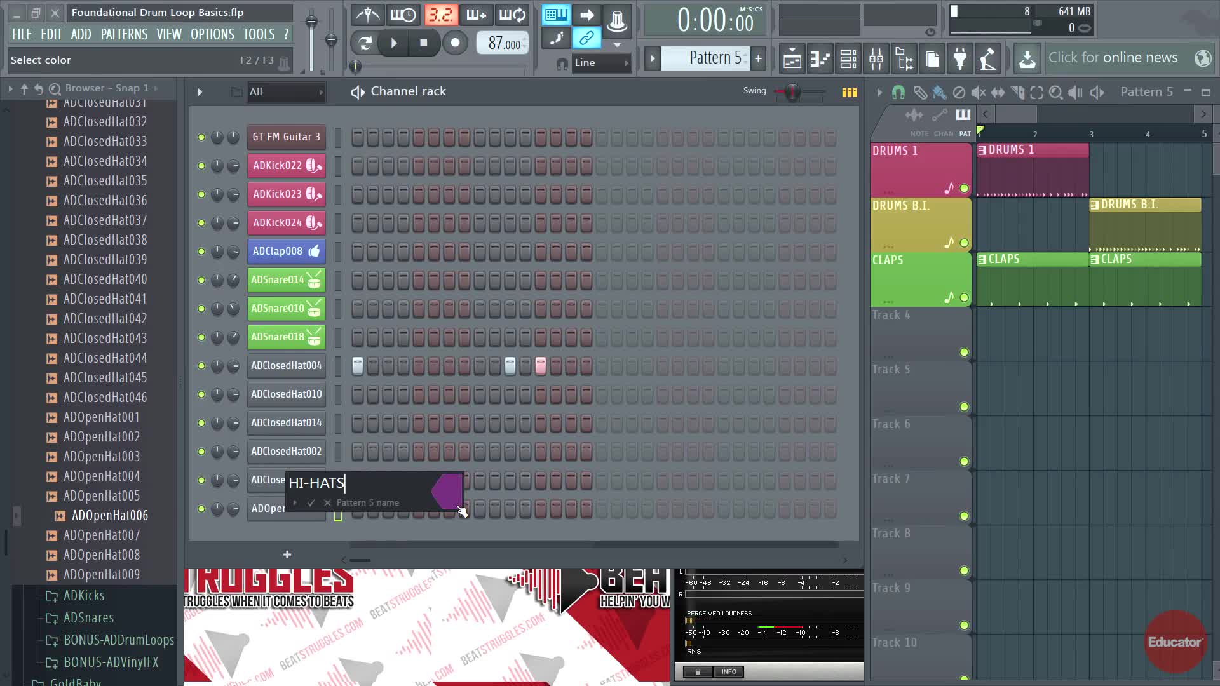Select the playlist Mute tool
This screenshot has height=686, width=1220.
[979, 93]
